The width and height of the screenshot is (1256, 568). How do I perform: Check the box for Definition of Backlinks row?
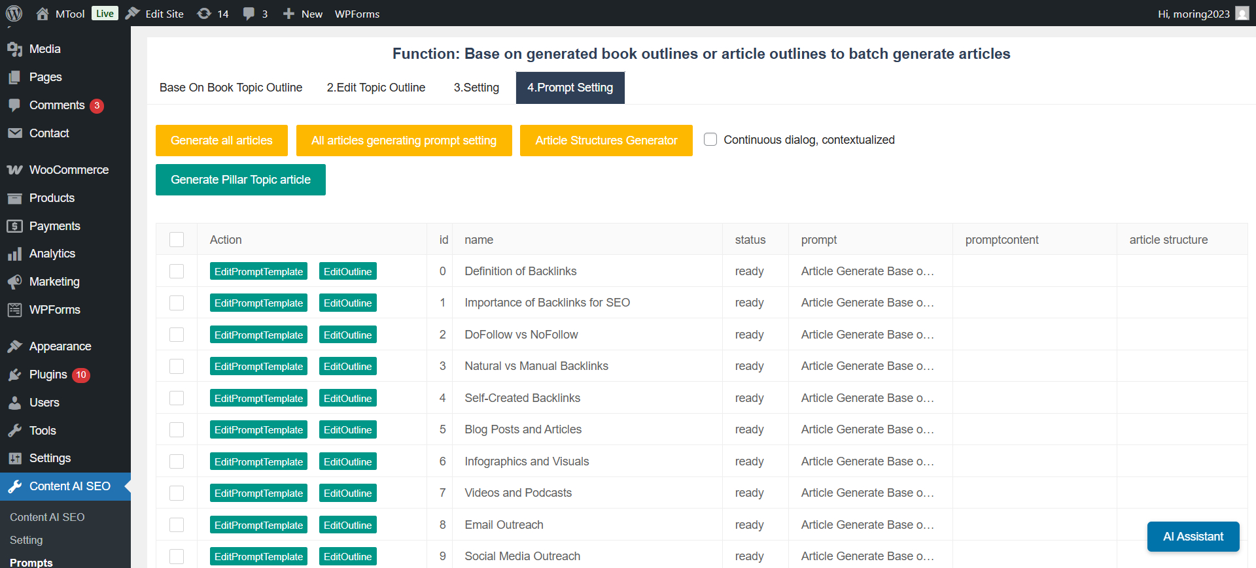(177, 271)
